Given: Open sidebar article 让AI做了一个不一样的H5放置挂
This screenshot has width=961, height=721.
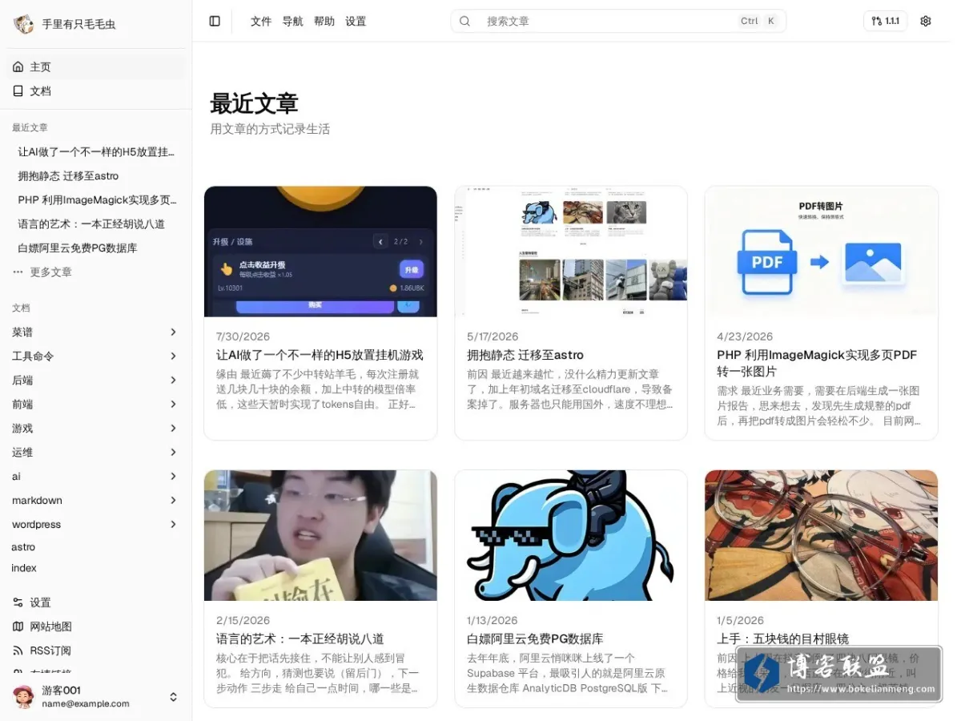Looking at the screenshot, I should click(98, 152).
